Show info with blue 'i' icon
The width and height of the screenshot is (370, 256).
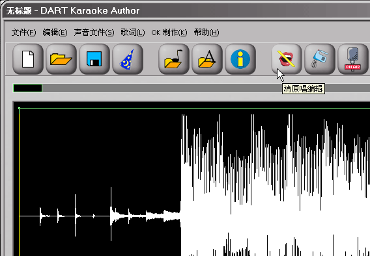pyautogui.click(x=240, y=59)
